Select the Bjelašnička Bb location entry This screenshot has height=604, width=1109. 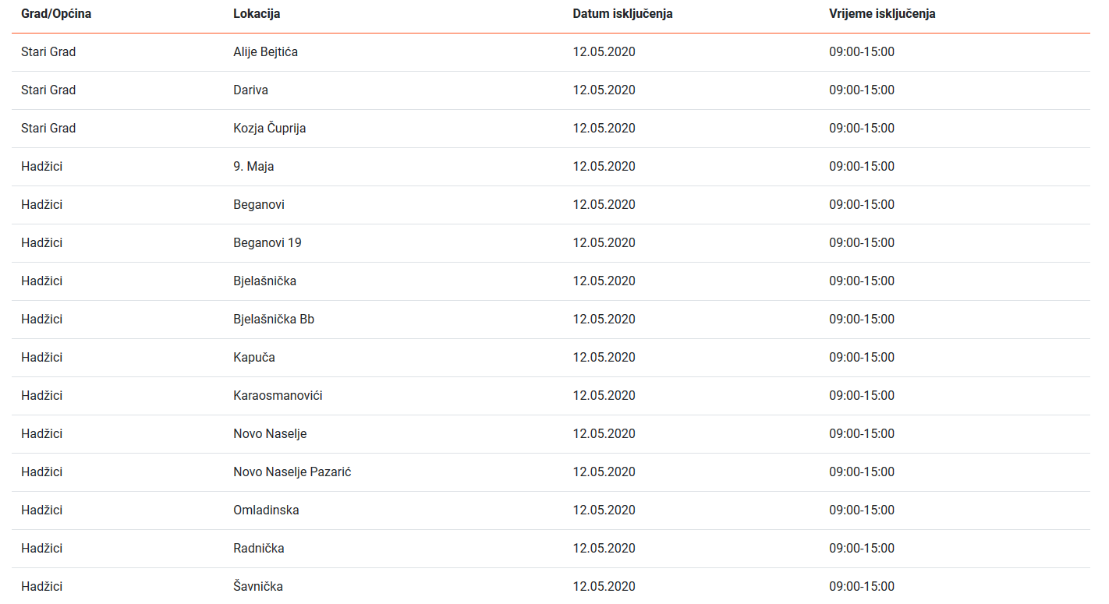(274, 320)
